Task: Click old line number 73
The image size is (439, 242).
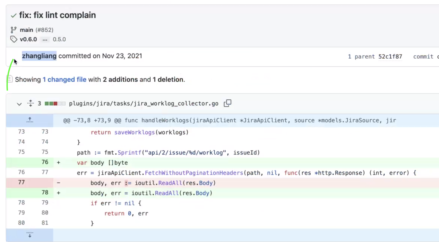Action: pos(21,132)
